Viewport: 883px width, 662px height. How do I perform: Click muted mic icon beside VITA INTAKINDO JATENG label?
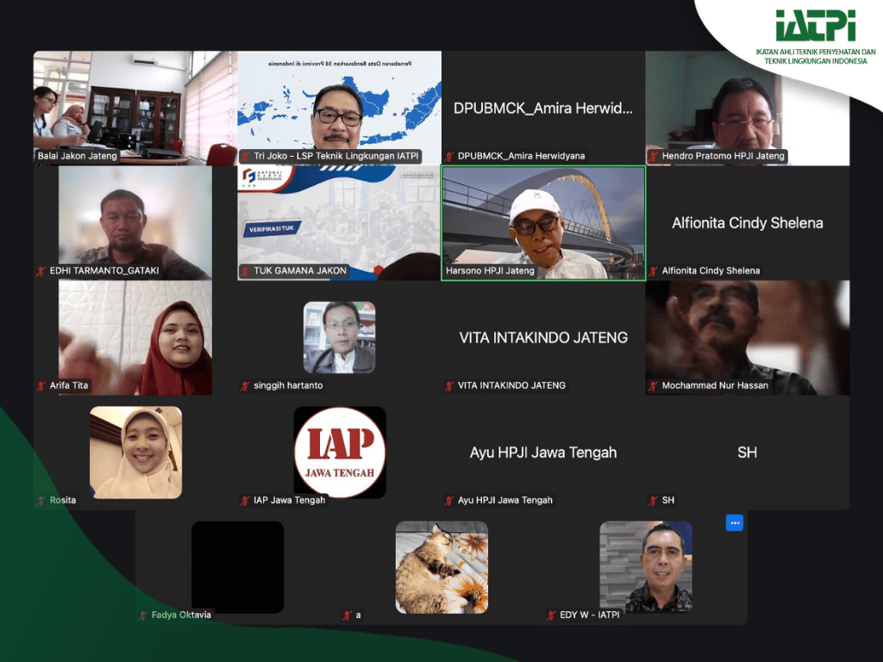[449, 385]
